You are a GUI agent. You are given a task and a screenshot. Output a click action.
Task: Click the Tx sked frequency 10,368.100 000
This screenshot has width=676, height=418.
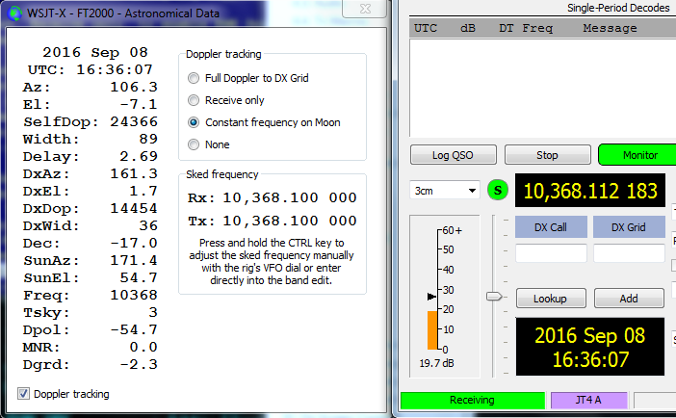coord(289,221)
